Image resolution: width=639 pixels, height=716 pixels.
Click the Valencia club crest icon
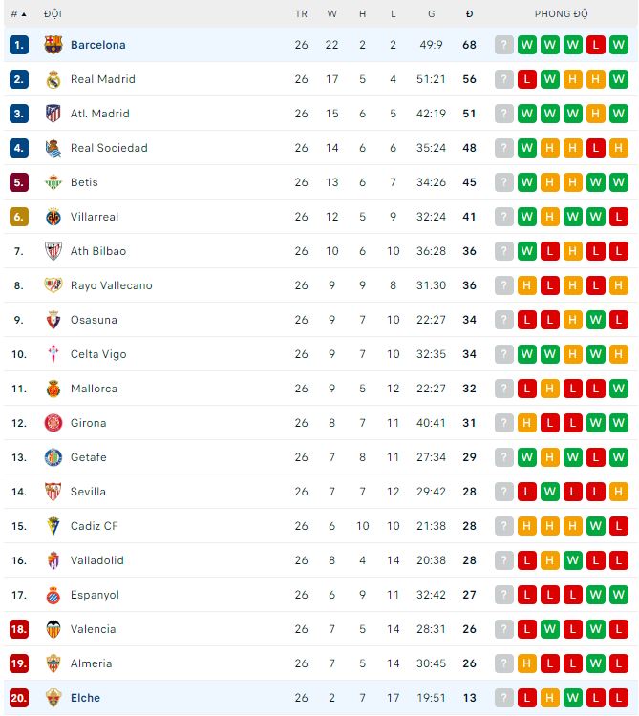pyautogui.click(x=53, y=629)
